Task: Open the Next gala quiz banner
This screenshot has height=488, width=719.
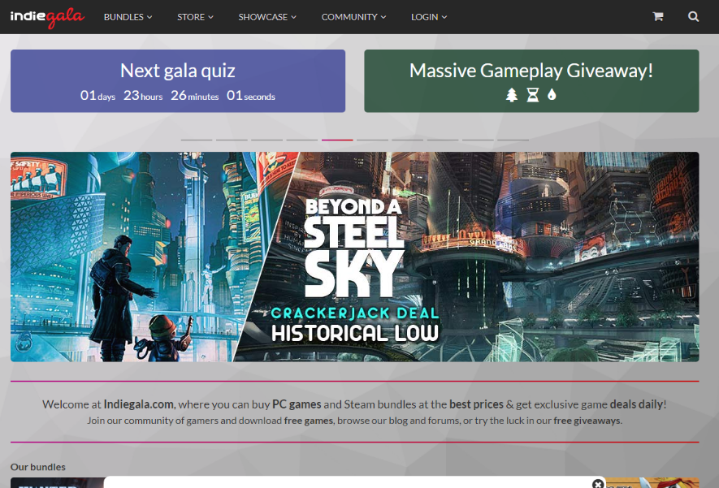Action: click(x=178, y=81)
